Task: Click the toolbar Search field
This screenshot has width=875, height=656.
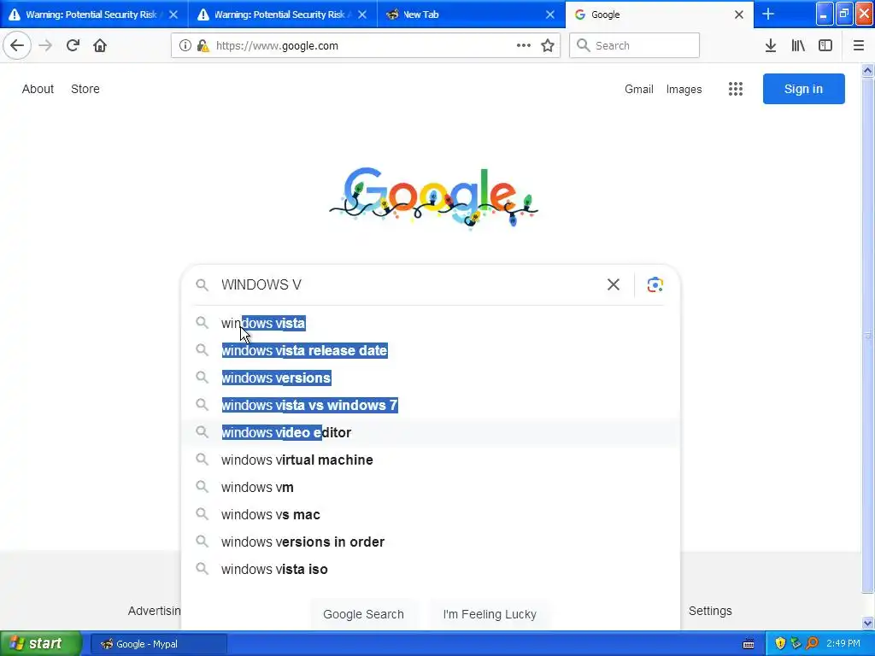Action: [x=635, y=46]
